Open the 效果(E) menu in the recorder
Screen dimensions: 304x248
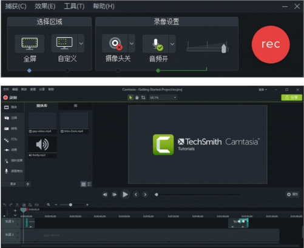click(45, 6)
